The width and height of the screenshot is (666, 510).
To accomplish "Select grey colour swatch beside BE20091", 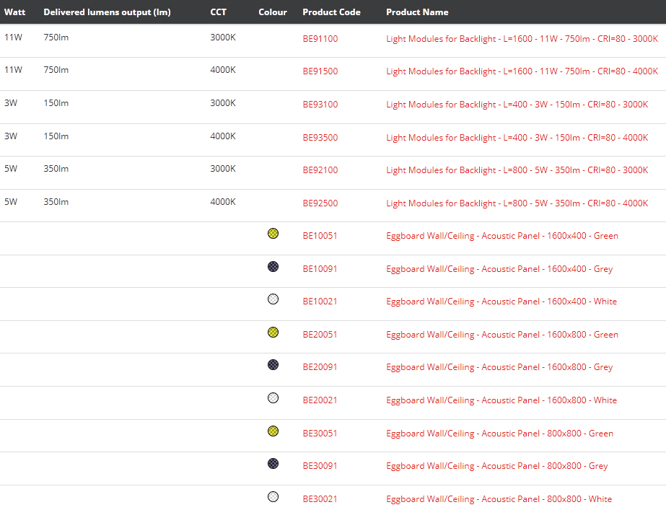I will coord(273,365).
